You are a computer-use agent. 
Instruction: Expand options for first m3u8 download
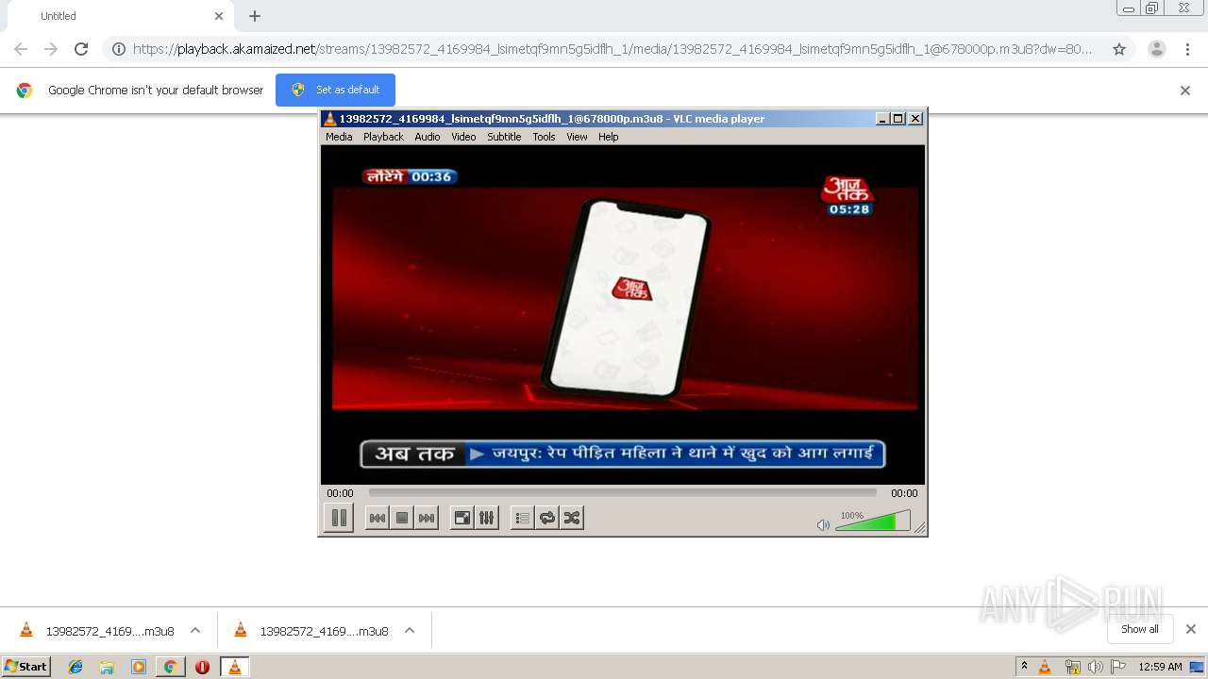coord(195,630)
